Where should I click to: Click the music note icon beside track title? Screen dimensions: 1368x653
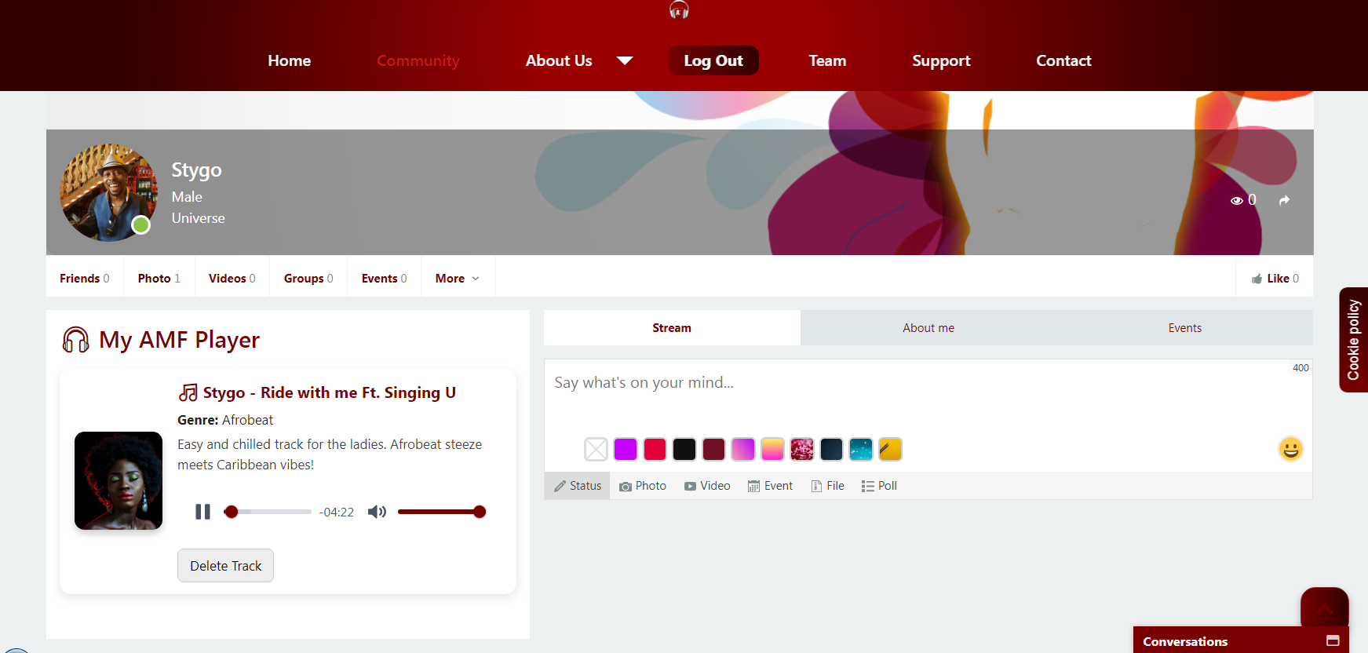tap(188, 392)
